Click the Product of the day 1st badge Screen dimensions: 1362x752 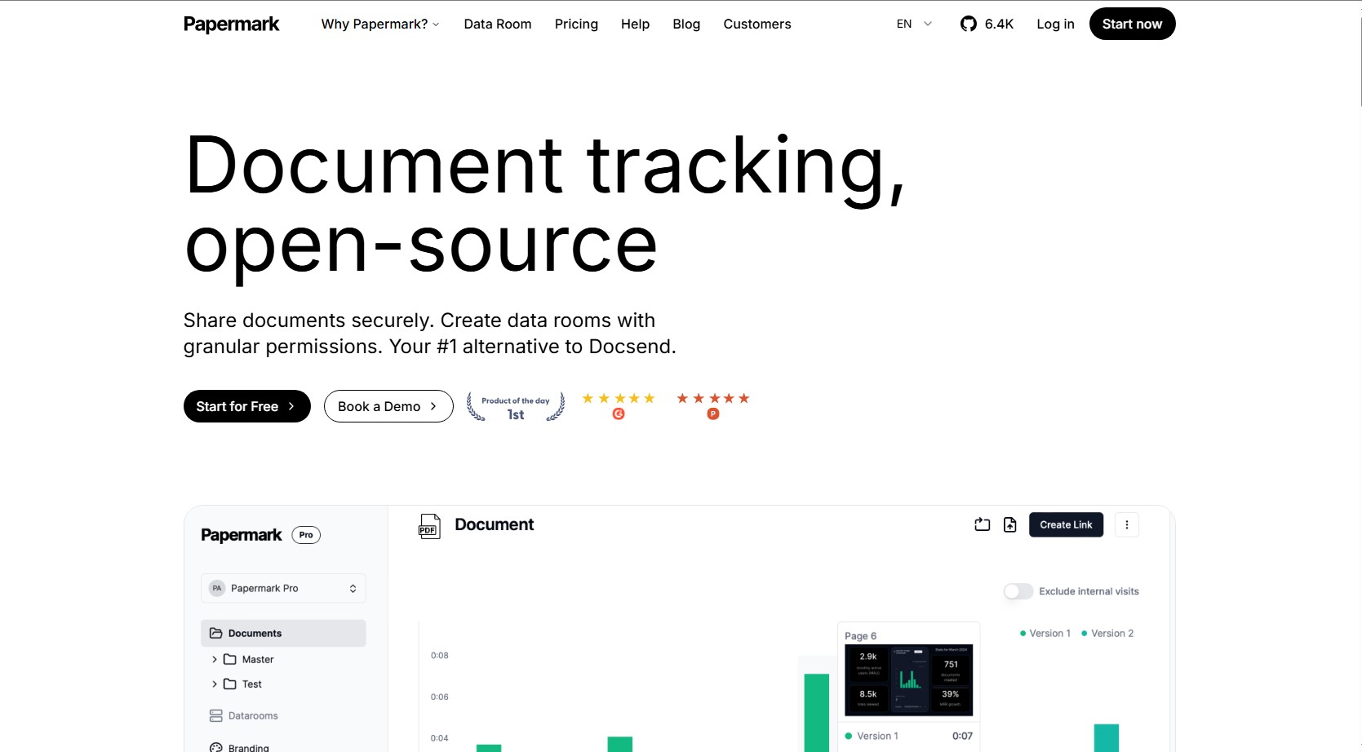point(516,406)
